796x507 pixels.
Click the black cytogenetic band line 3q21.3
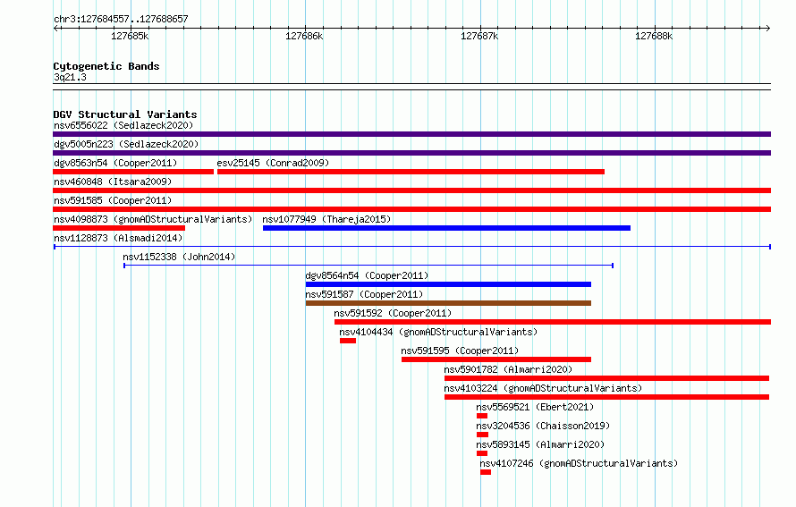411,87
